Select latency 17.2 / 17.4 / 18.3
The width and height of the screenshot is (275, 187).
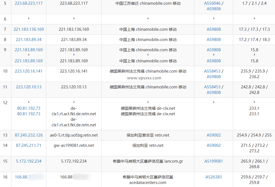coord(254,40)
